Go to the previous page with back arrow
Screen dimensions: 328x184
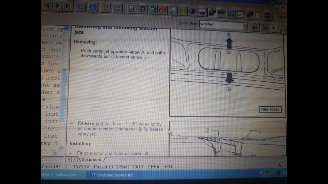coord(48,6)
